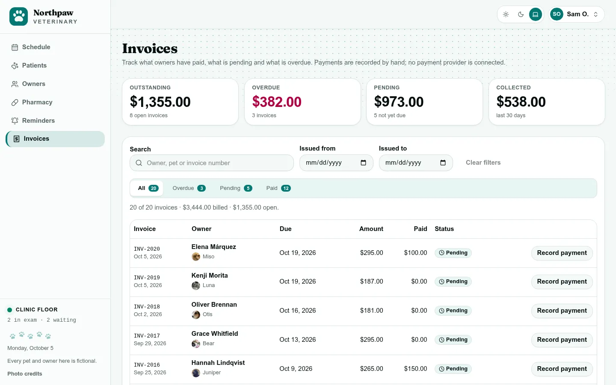Record payment for Kenji Morita's invoice
This screenshot has height=385, width=616.
pos(562,281)
